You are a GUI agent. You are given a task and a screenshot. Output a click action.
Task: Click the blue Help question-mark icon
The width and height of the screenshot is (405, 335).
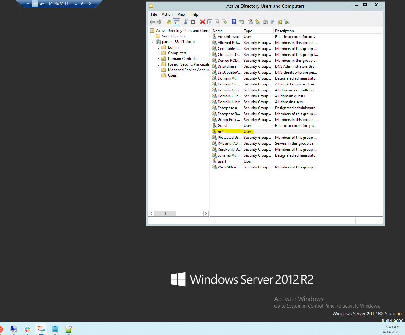(234, 22)
